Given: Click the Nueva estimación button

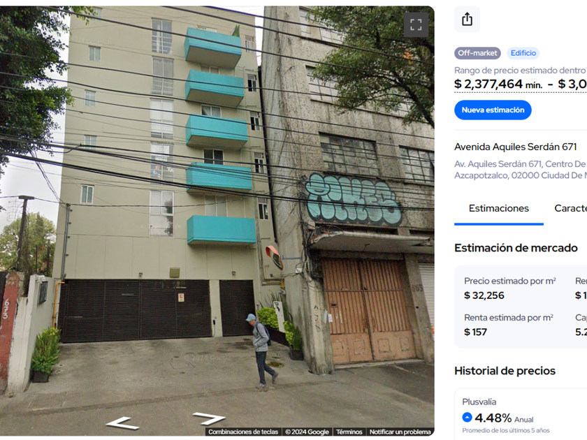Looking at the screenshot, I should point(493,110).
